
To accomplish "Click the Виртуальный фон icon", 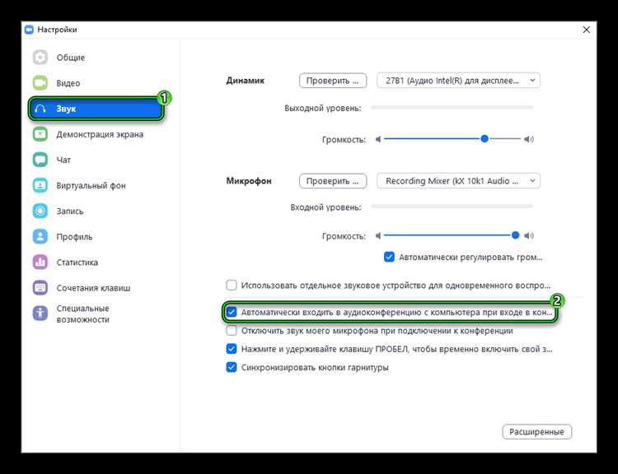I will (40, 185).
